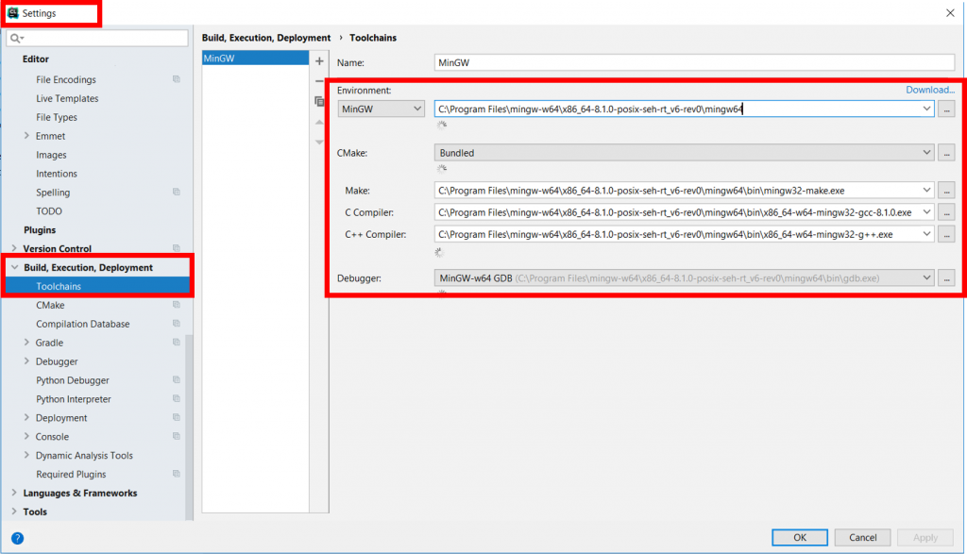Screen dimensions: 967x554
Task: Click browse button for the environment path
Action: click(x=947, y=109)
